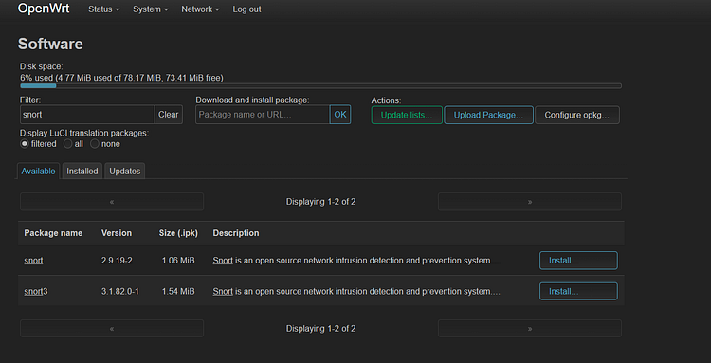Click the Filter field containing snort
The width and height of the screenshot is (711, 363).
(87, 115)
